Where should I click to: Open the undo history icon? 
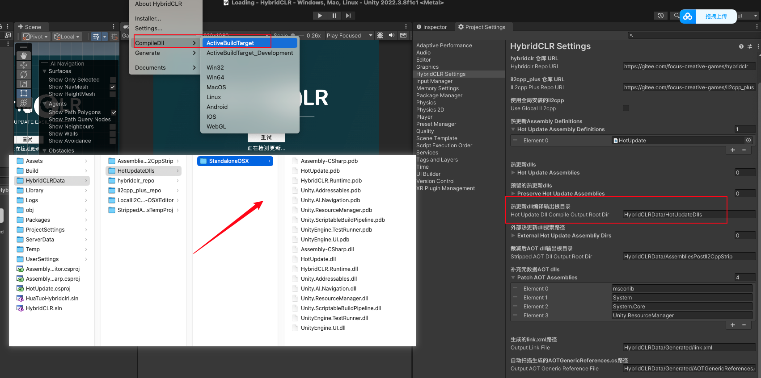coord(661,16)
